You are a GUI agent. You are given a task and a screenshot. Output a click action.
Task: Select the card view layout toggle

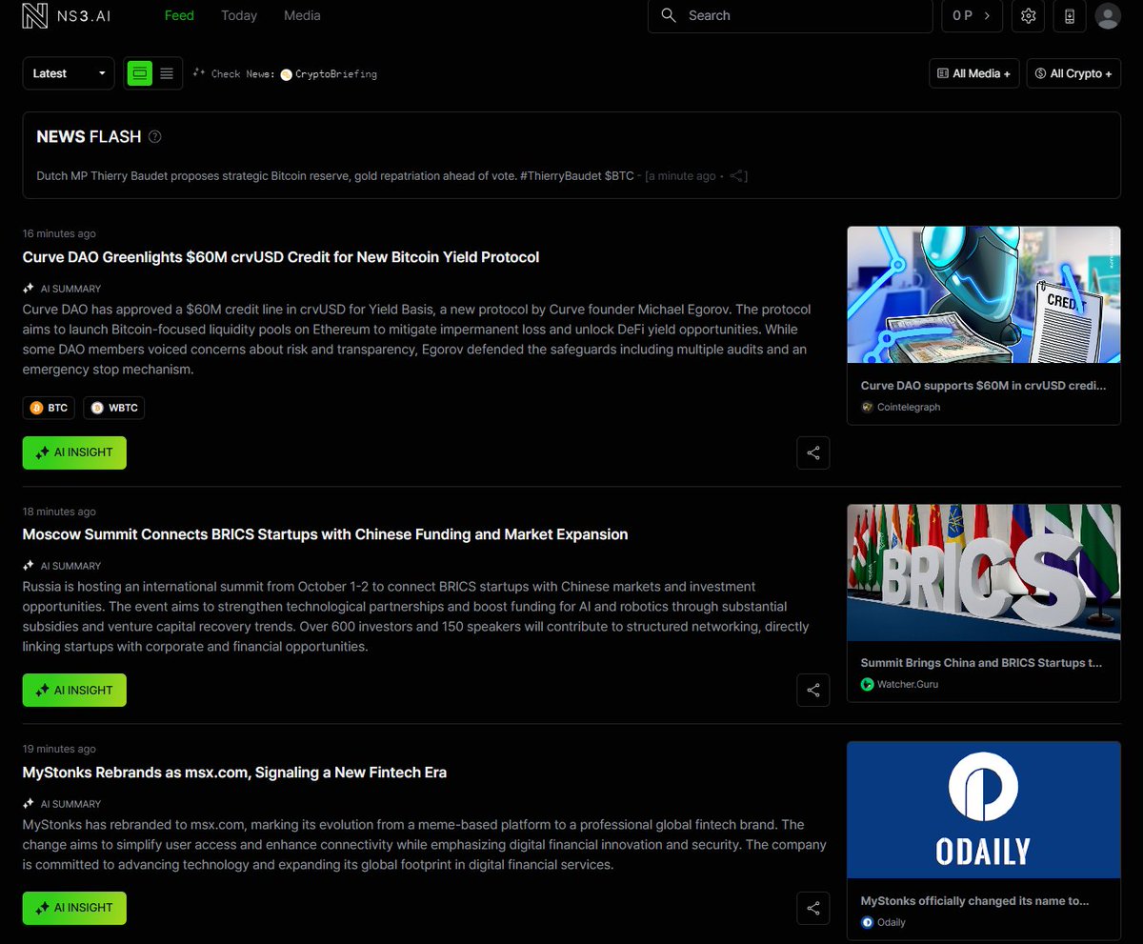(x=140, y=73)
